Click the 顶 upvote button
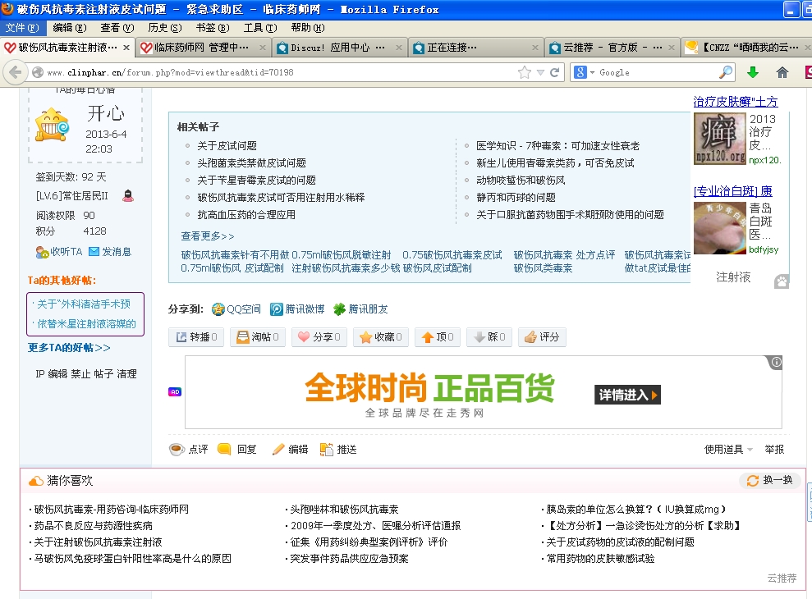The height and width of the screenshot is (599, 812). pos(438,337)
